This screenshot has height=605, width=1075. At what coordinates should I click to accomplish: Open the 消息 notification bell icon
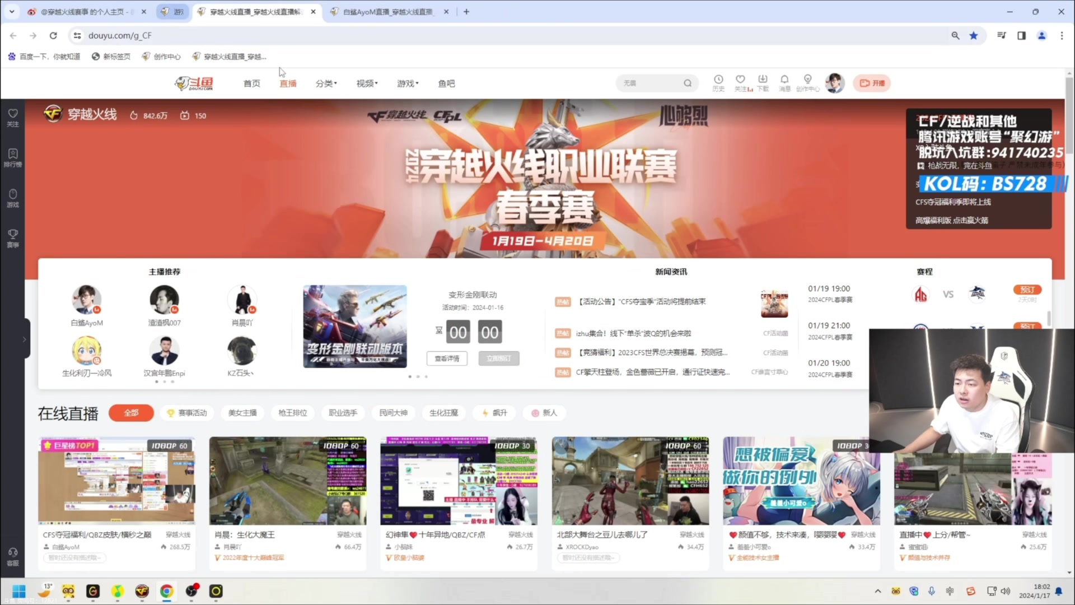[784, 82]
